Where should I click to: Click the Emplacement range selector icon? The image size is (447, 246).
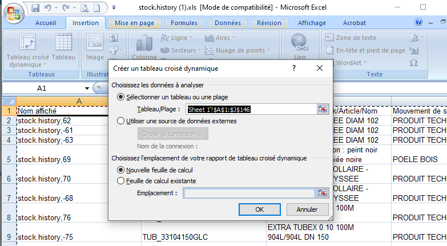323,193
